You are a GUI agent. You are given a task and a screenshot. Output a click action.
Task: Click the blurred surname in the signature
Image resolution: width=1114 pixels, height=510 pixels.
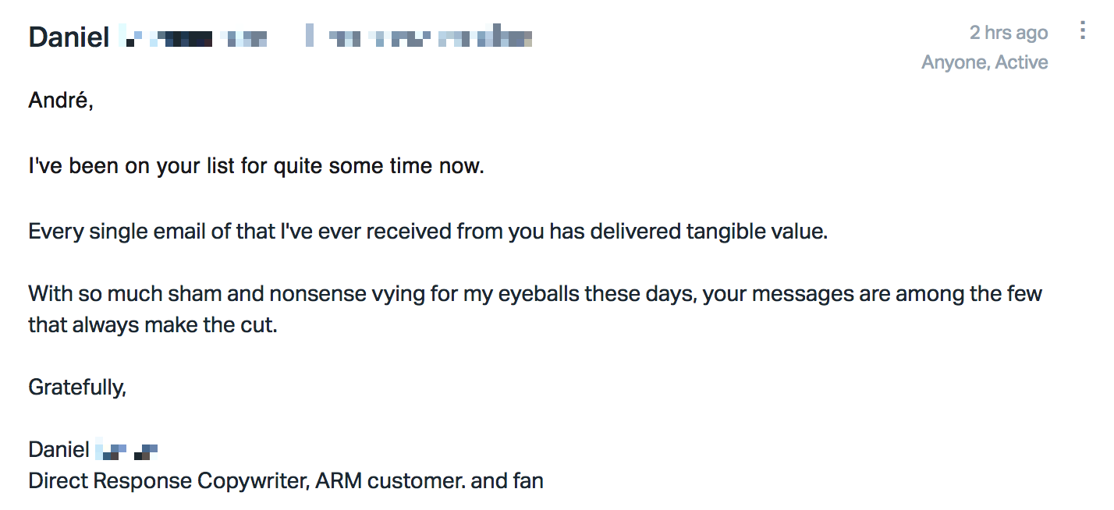click(x=127, y=450)
